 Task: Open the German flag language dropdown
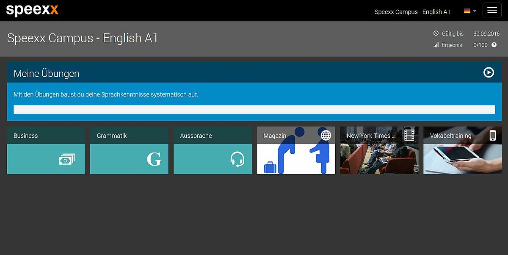click(470, 11)
